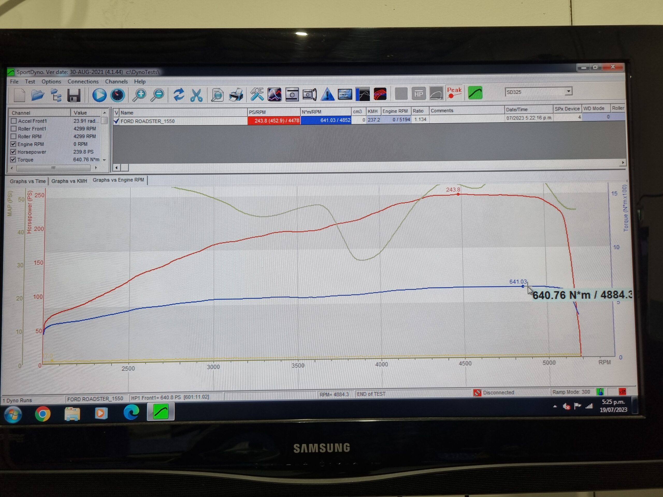663x497 pixels.
Task: Click the Save floppy disk icon
Action: (x=74, y=96)
